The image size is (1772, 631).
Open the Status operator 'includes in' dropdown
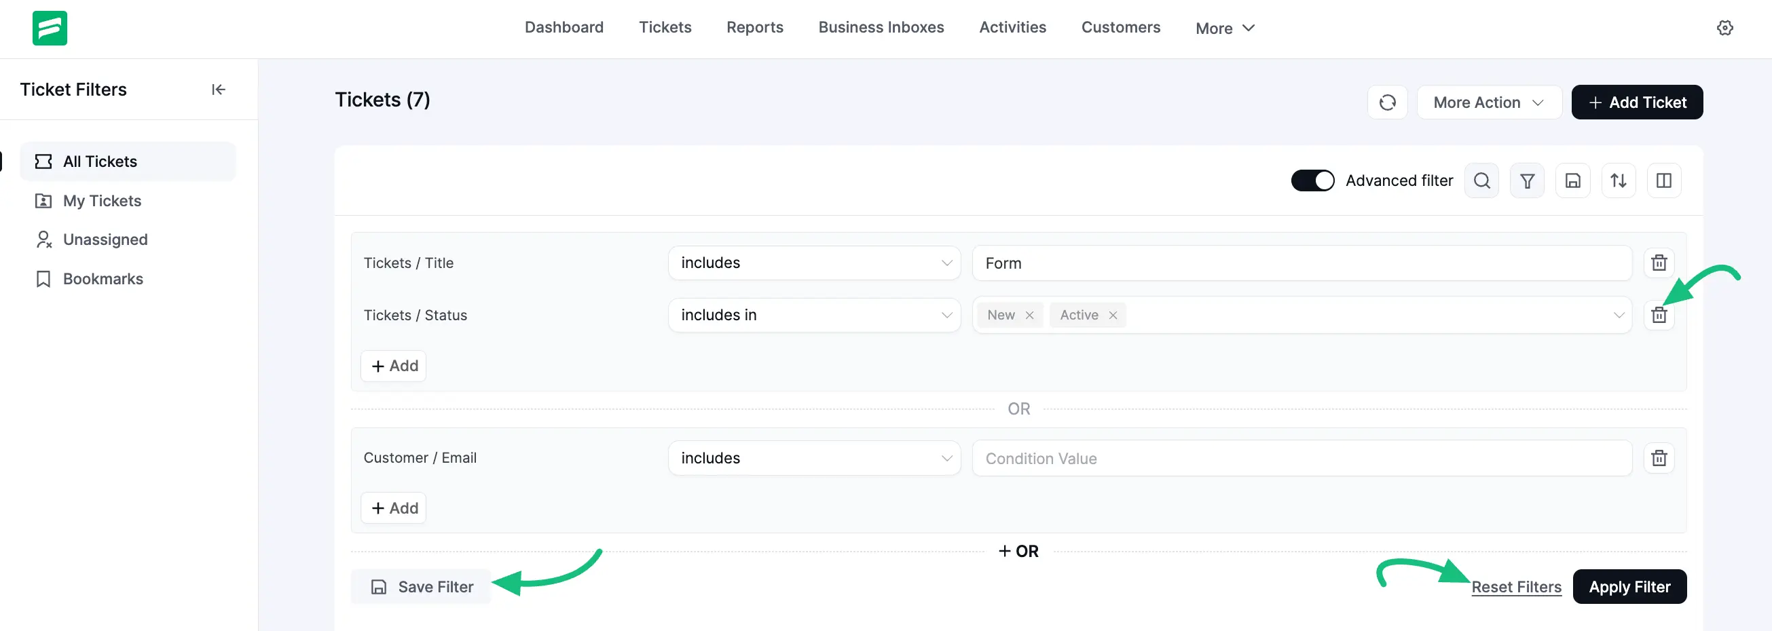(x=814, y=315)
